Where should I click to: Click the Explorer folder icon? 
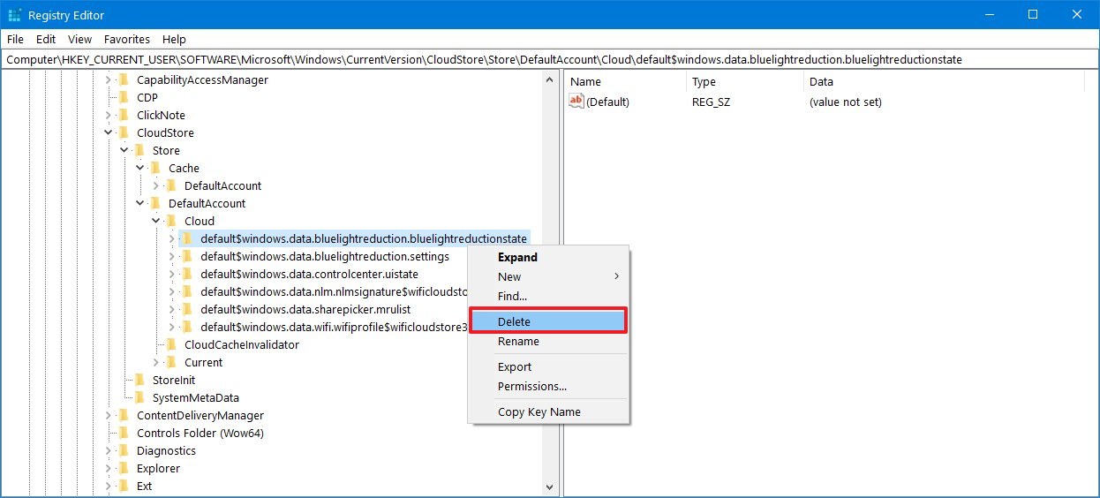[124, 468]
